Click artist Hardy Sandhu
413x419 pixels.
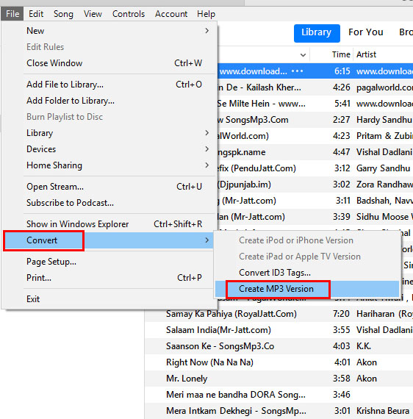pyautogui.click(x=384, y=120)
